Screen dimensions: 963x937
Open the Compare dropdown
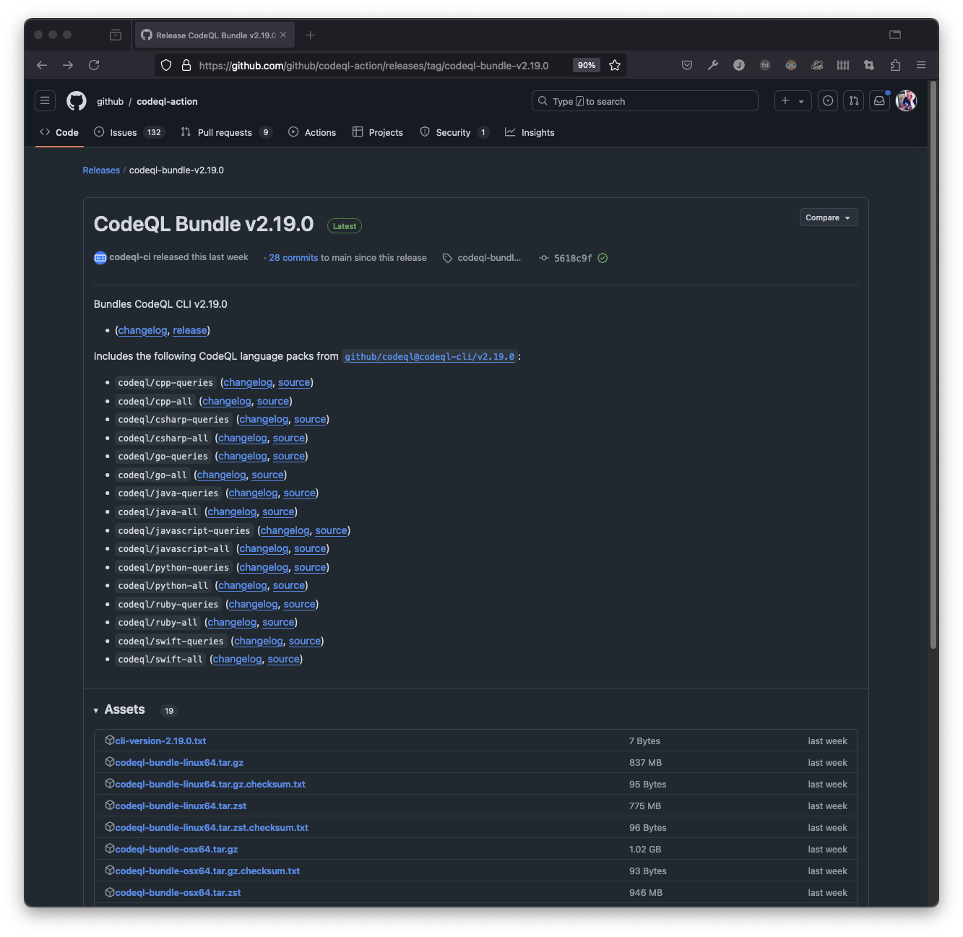coord(829,217)
